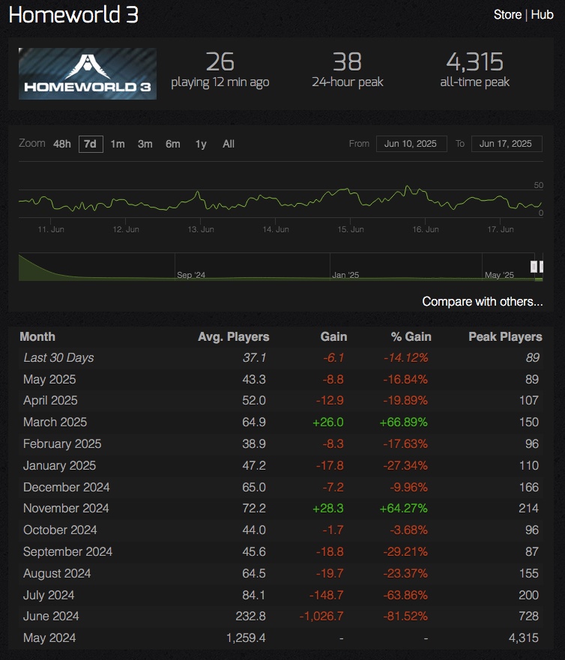Select the November 2024 row label

click(x=66, y=509)
